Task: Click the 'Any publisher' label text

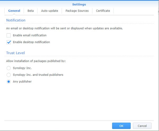Action: click(22, 82)
